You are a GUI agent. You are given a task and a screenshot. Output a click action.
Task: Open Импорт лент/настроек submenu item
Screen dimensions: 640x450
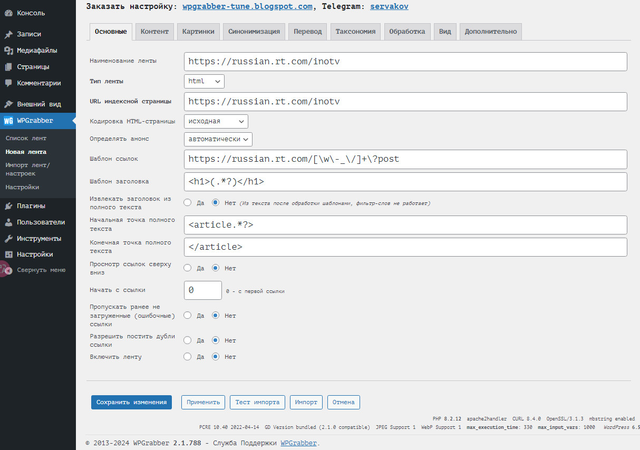click(x=27, y=169)
